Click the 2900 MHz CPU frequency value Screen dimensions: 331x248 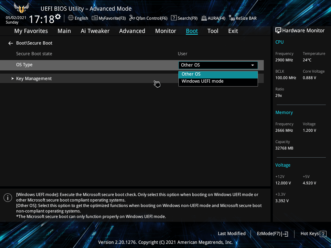284,60
